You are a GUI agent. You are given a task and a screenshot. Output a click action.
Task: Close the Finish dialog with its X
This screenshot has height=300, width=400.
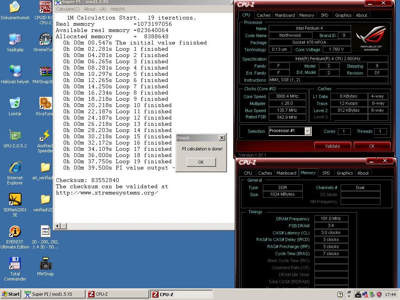[x=222, y=138]
